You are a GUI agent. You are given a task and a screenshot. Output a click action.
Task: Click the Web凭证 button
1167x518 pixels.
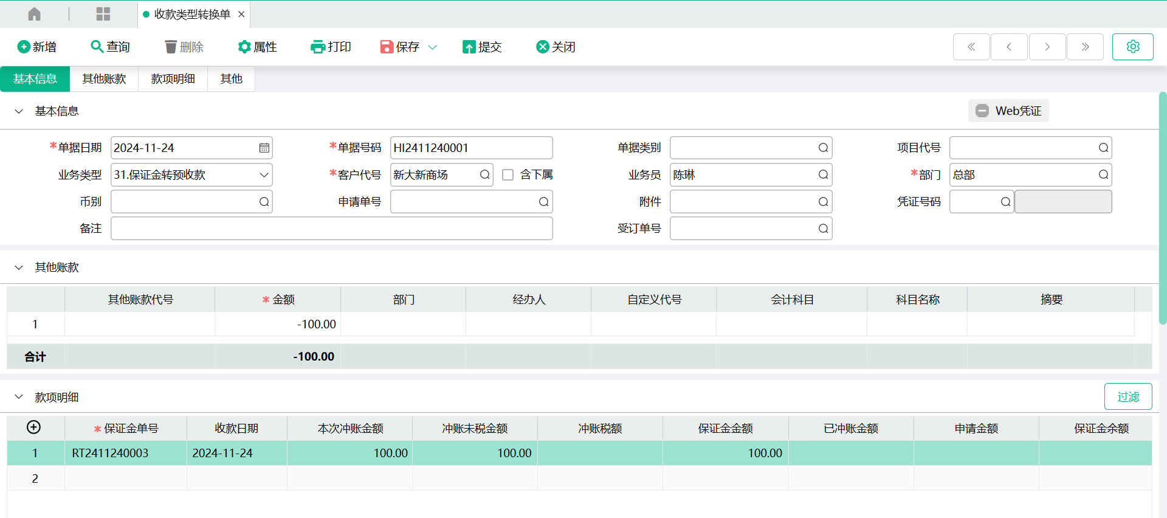click(x=1008, y=111)
